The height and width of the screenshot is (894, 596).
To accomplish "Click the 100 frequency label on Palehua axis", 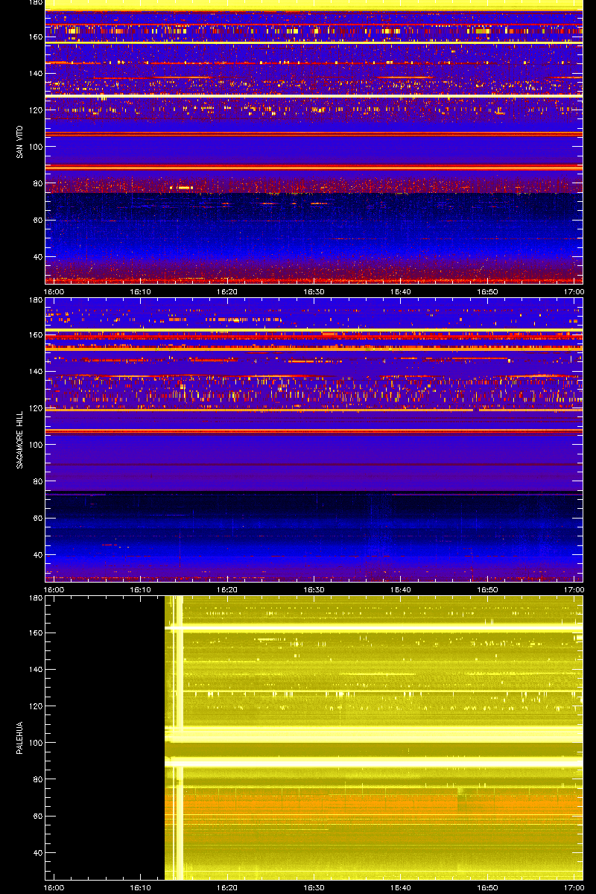I will [x=35, y=743].
